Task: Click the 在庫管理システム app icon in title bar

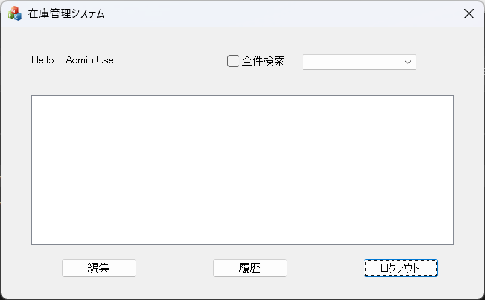Action: coord(14,14)
